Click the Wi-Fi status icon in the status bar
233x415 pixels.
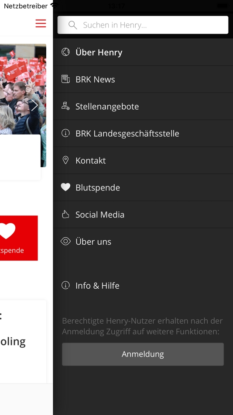point(54,5)
